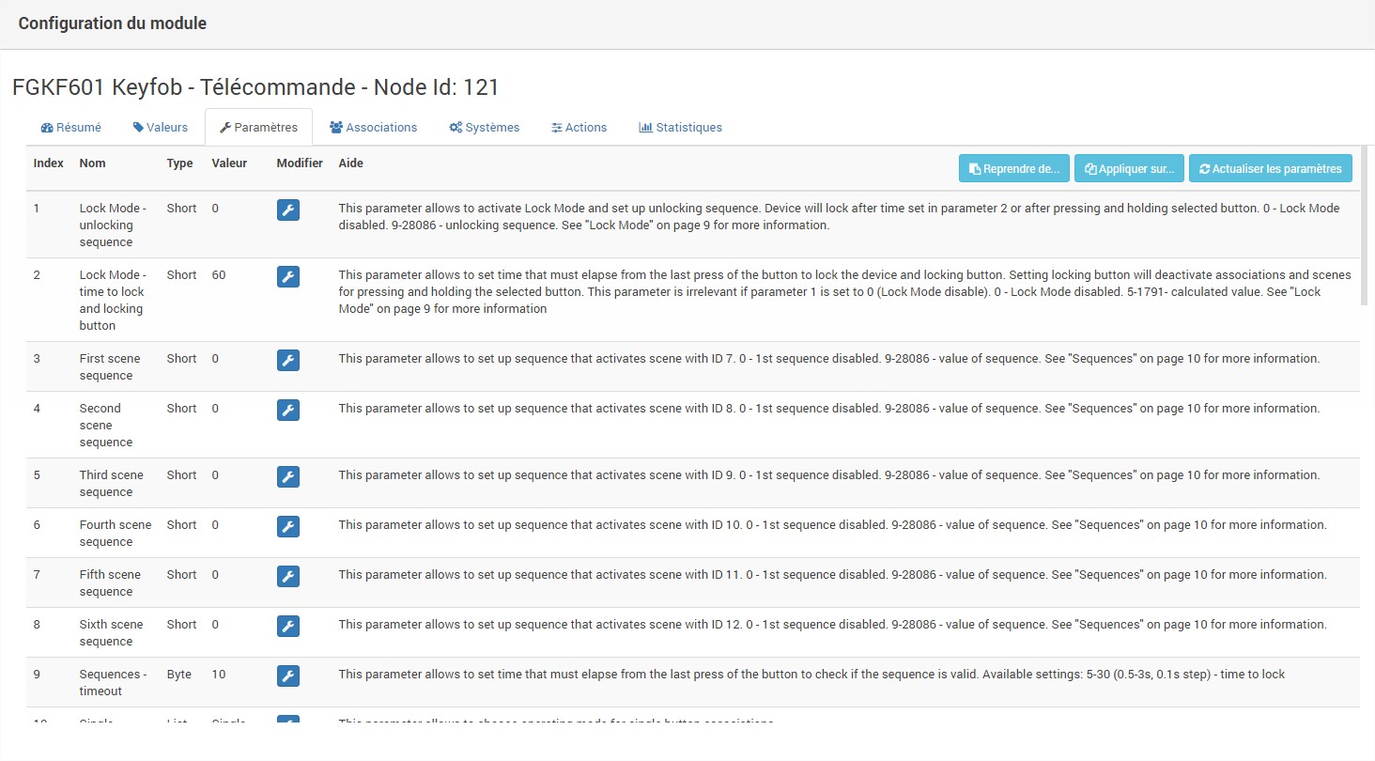The height and width of the screenshot is (761, 1375).
Task: Click the Nom column header
Action: click(x=93, y=163)
